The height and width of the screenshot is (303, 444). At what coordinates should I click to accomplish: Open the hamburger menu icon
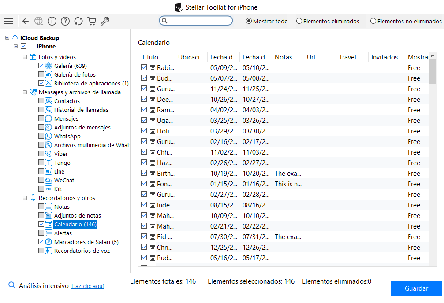8,21
